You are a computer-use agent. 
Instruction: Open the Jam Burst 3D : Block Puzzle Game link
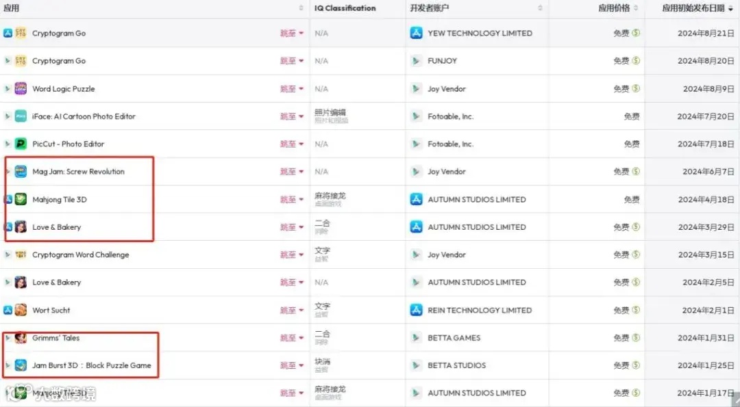[x=92, y=365]
